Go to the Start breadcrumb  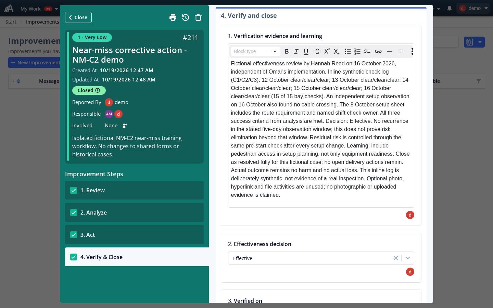pos(11,22)
